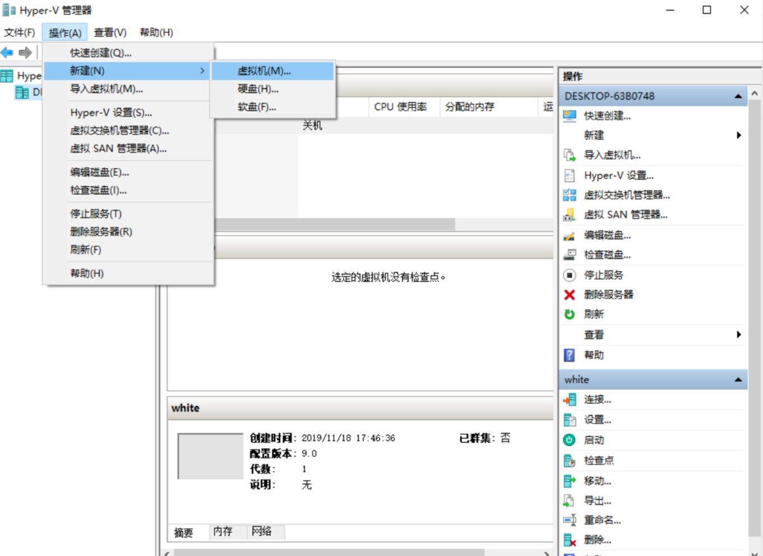Choose 虚拟机(M)... from the submenu

point(273,71)
